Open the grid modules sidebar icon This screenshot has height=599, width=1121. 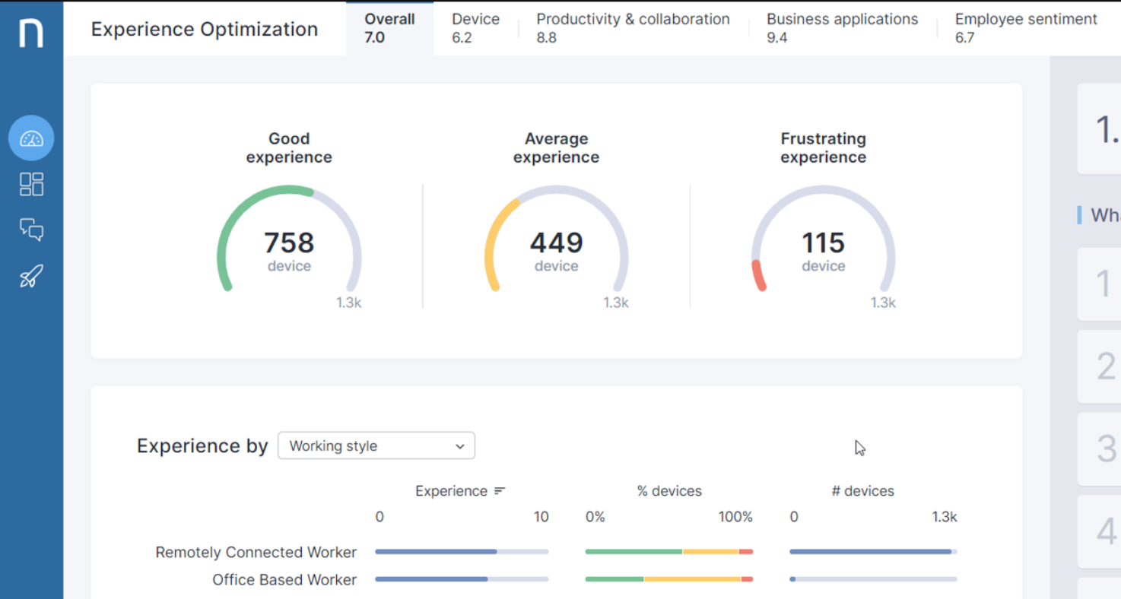click(x=31, y=184)
